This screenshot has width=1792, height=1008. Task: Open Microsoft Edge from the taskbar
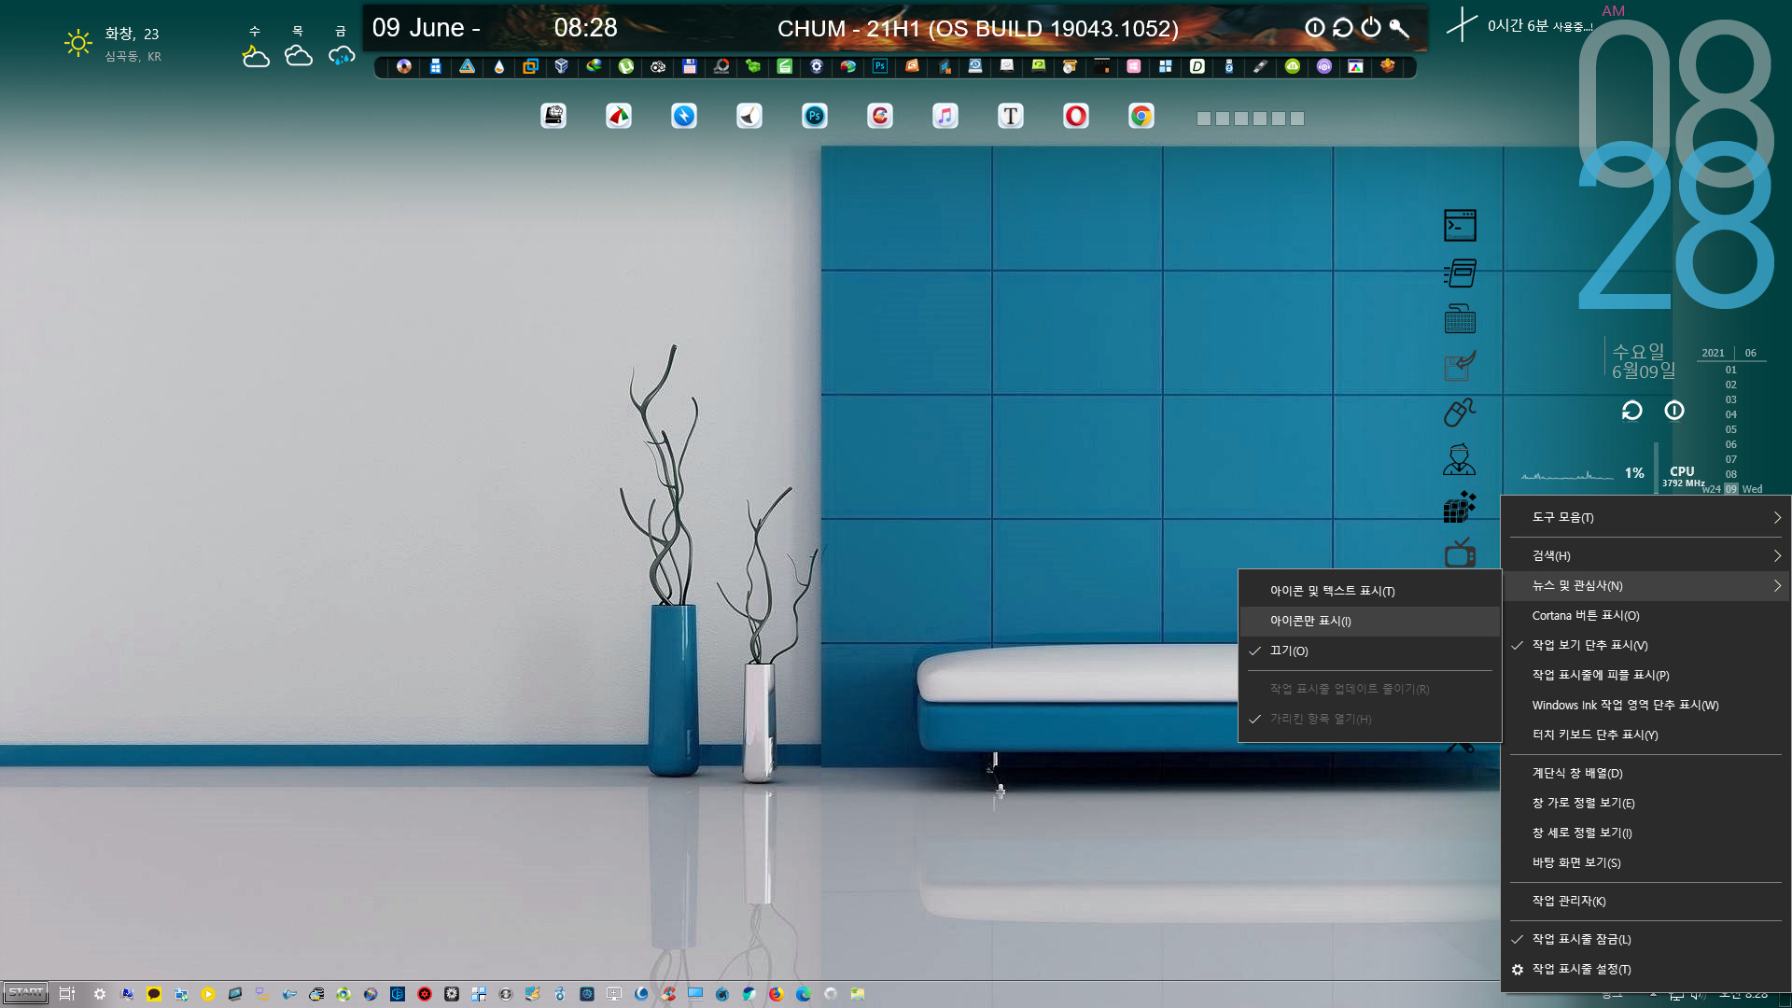coord(803,994)
